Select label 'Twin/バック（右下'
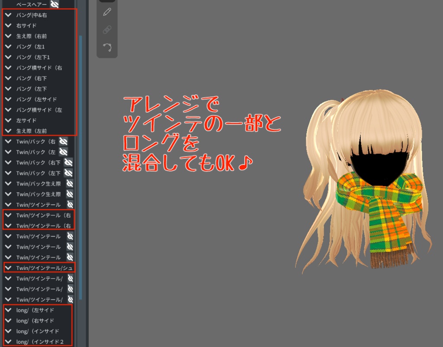The height and width of the screenshot is (347, 443). point(39,162)
